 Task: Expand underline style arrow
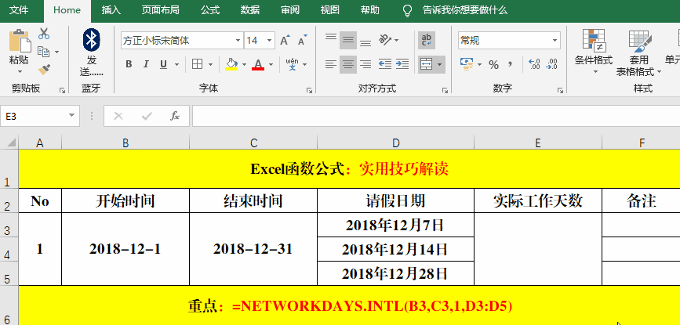[x=176, y=64]
